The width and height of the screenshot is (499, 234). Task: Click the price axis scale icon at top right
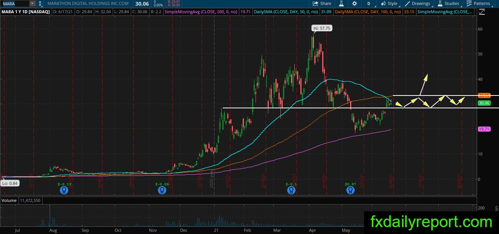click(x=482, y=12)
